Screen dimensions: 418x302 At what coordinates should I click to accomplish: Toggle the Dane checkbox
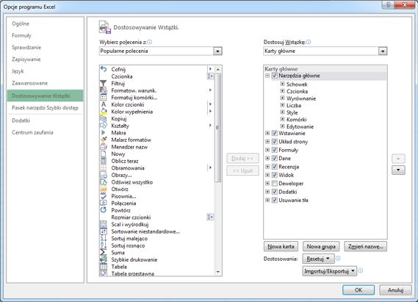coord(275,158)
